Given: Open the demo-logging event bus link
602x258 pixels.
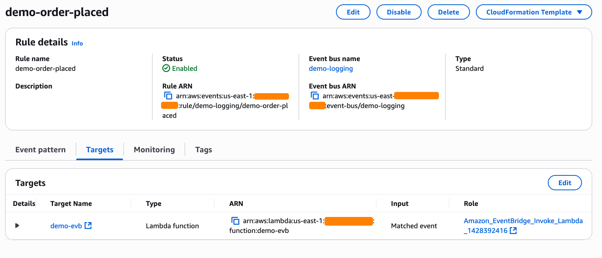Looking at the screenshot, I should click(331, 69).
